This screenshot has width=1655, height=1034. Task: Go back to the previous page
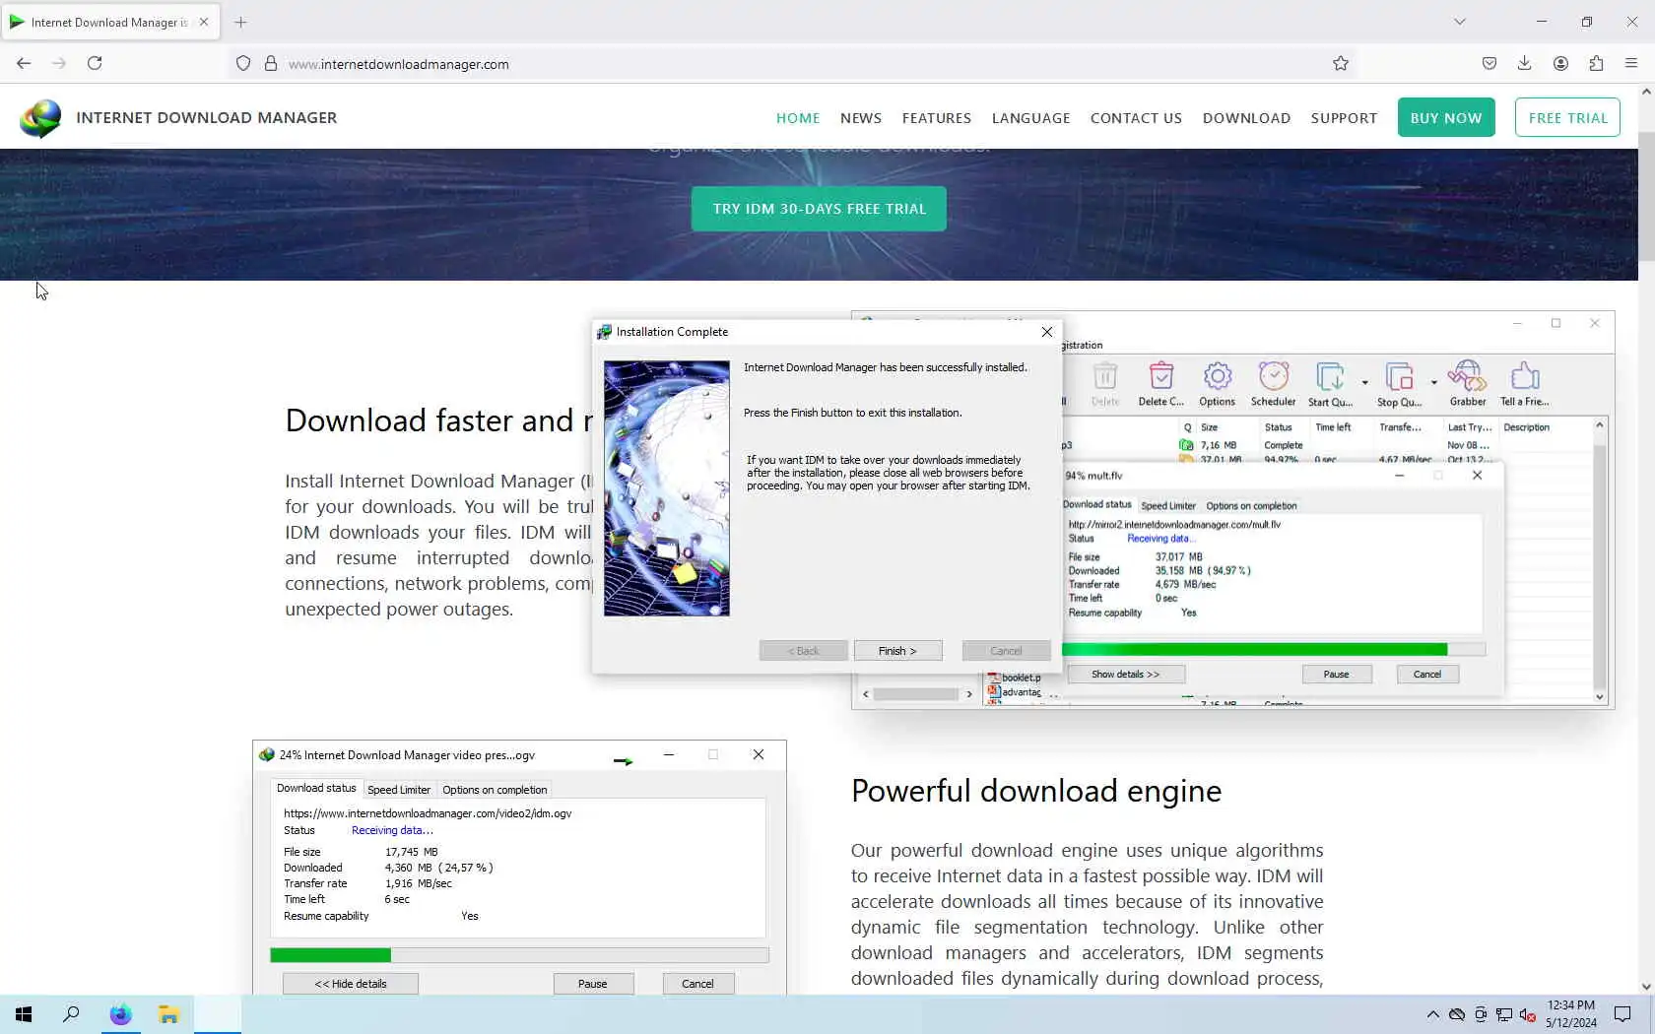coord(24,63)
